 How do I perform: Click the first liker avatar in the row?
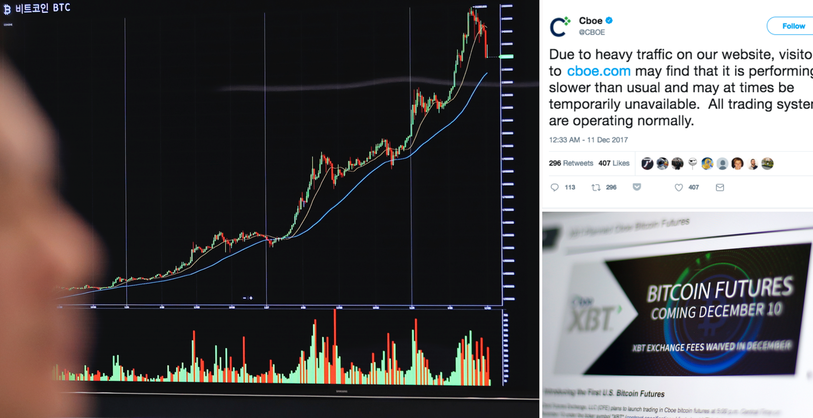(647, 164)
